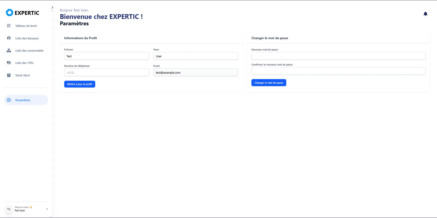Click the Liste des TPEs terminal icon

9,63
